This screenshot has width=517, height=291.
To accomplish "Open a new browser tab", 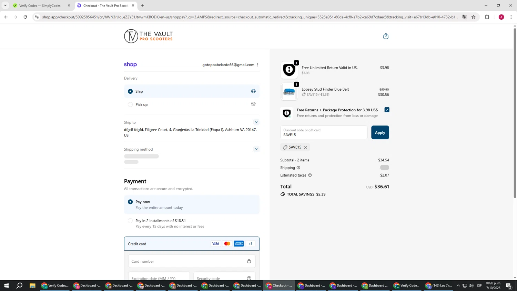I will pyautogui.click(x=143, y=6).
